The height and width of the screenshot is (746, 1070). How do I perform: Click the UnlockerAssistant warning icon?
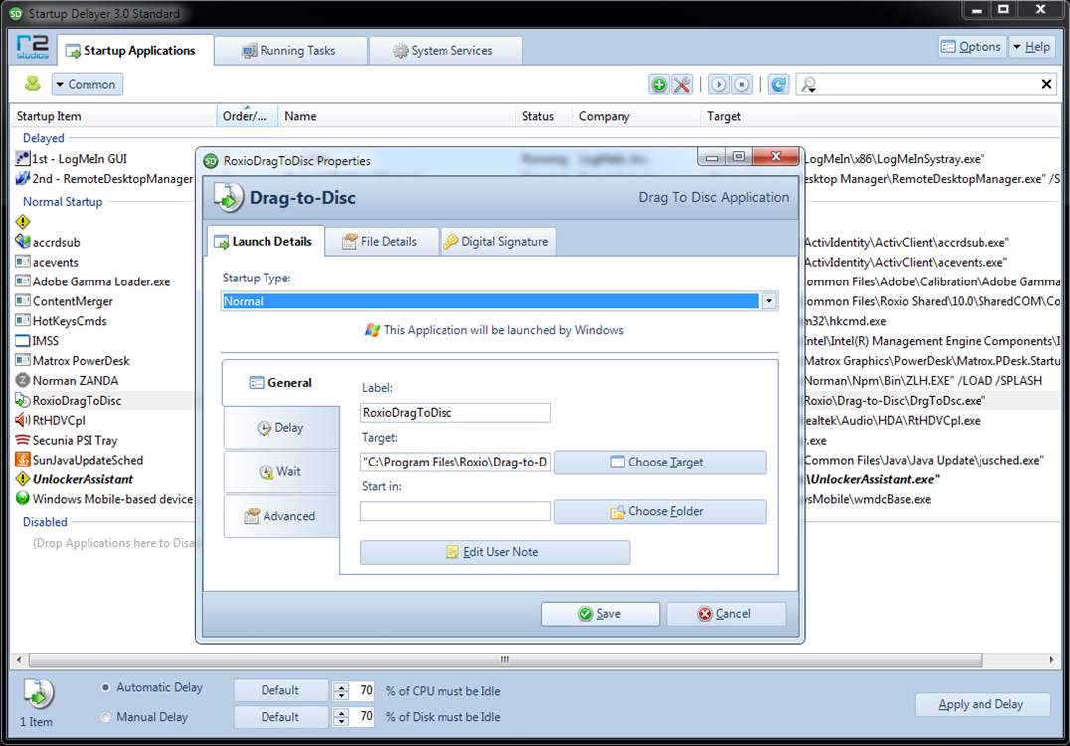[23, 479]
